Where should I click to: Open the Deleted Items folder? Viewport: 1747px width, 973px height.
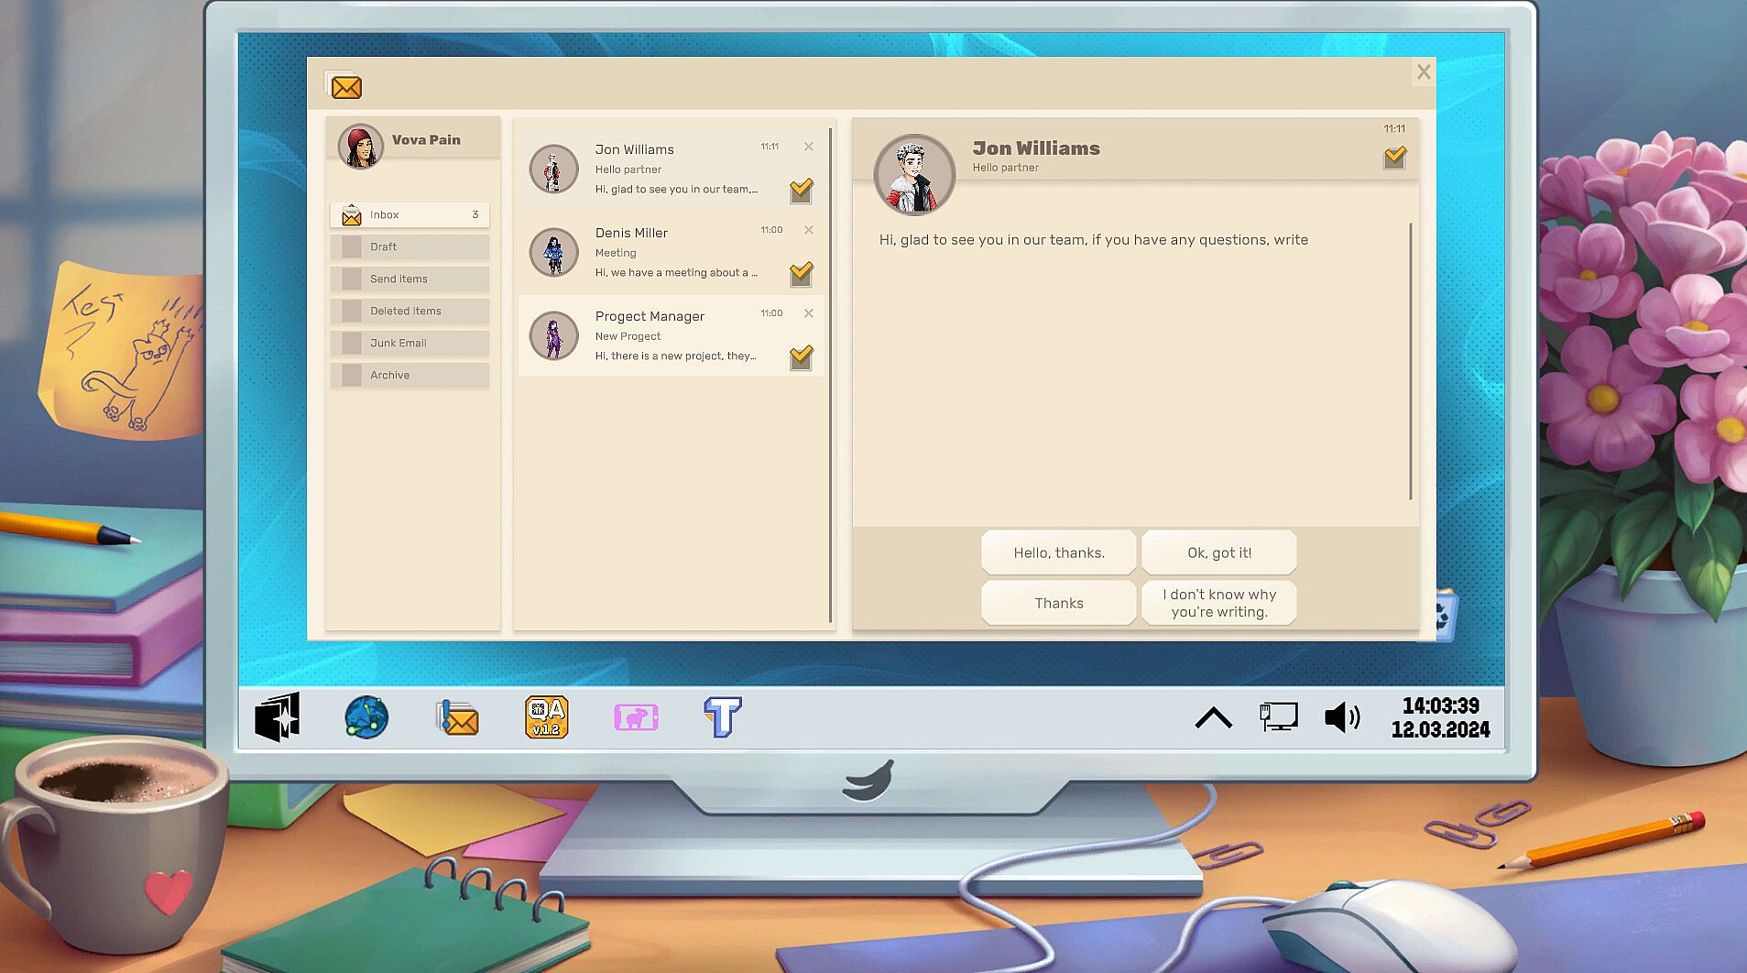tap(409, 311)
